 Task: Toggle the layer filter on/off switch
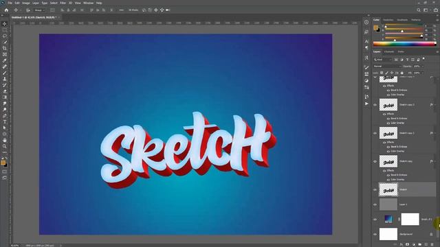[423, 59]
